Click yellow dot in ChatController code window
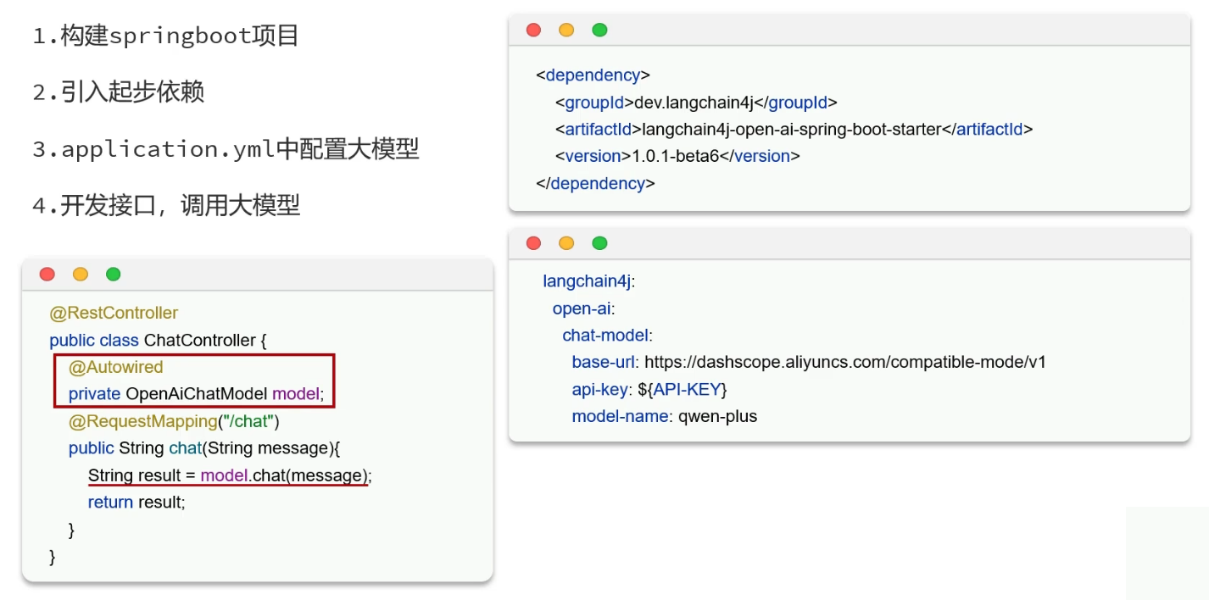Screen dimensions: 1209x600 tap(81, 275)
